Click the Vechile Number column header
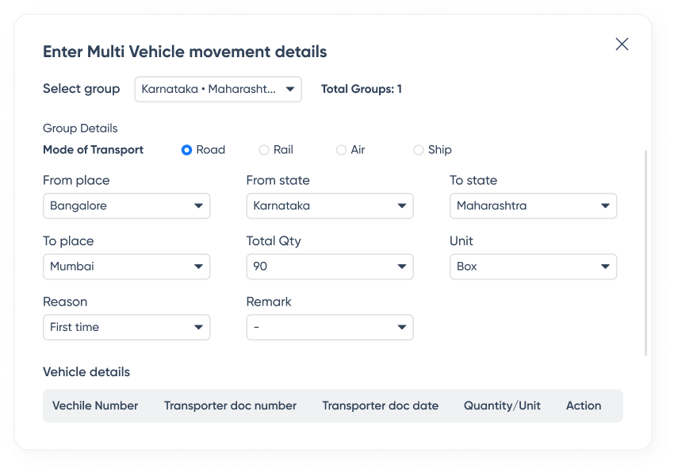 pyautogui.click(x=95, y=406)
